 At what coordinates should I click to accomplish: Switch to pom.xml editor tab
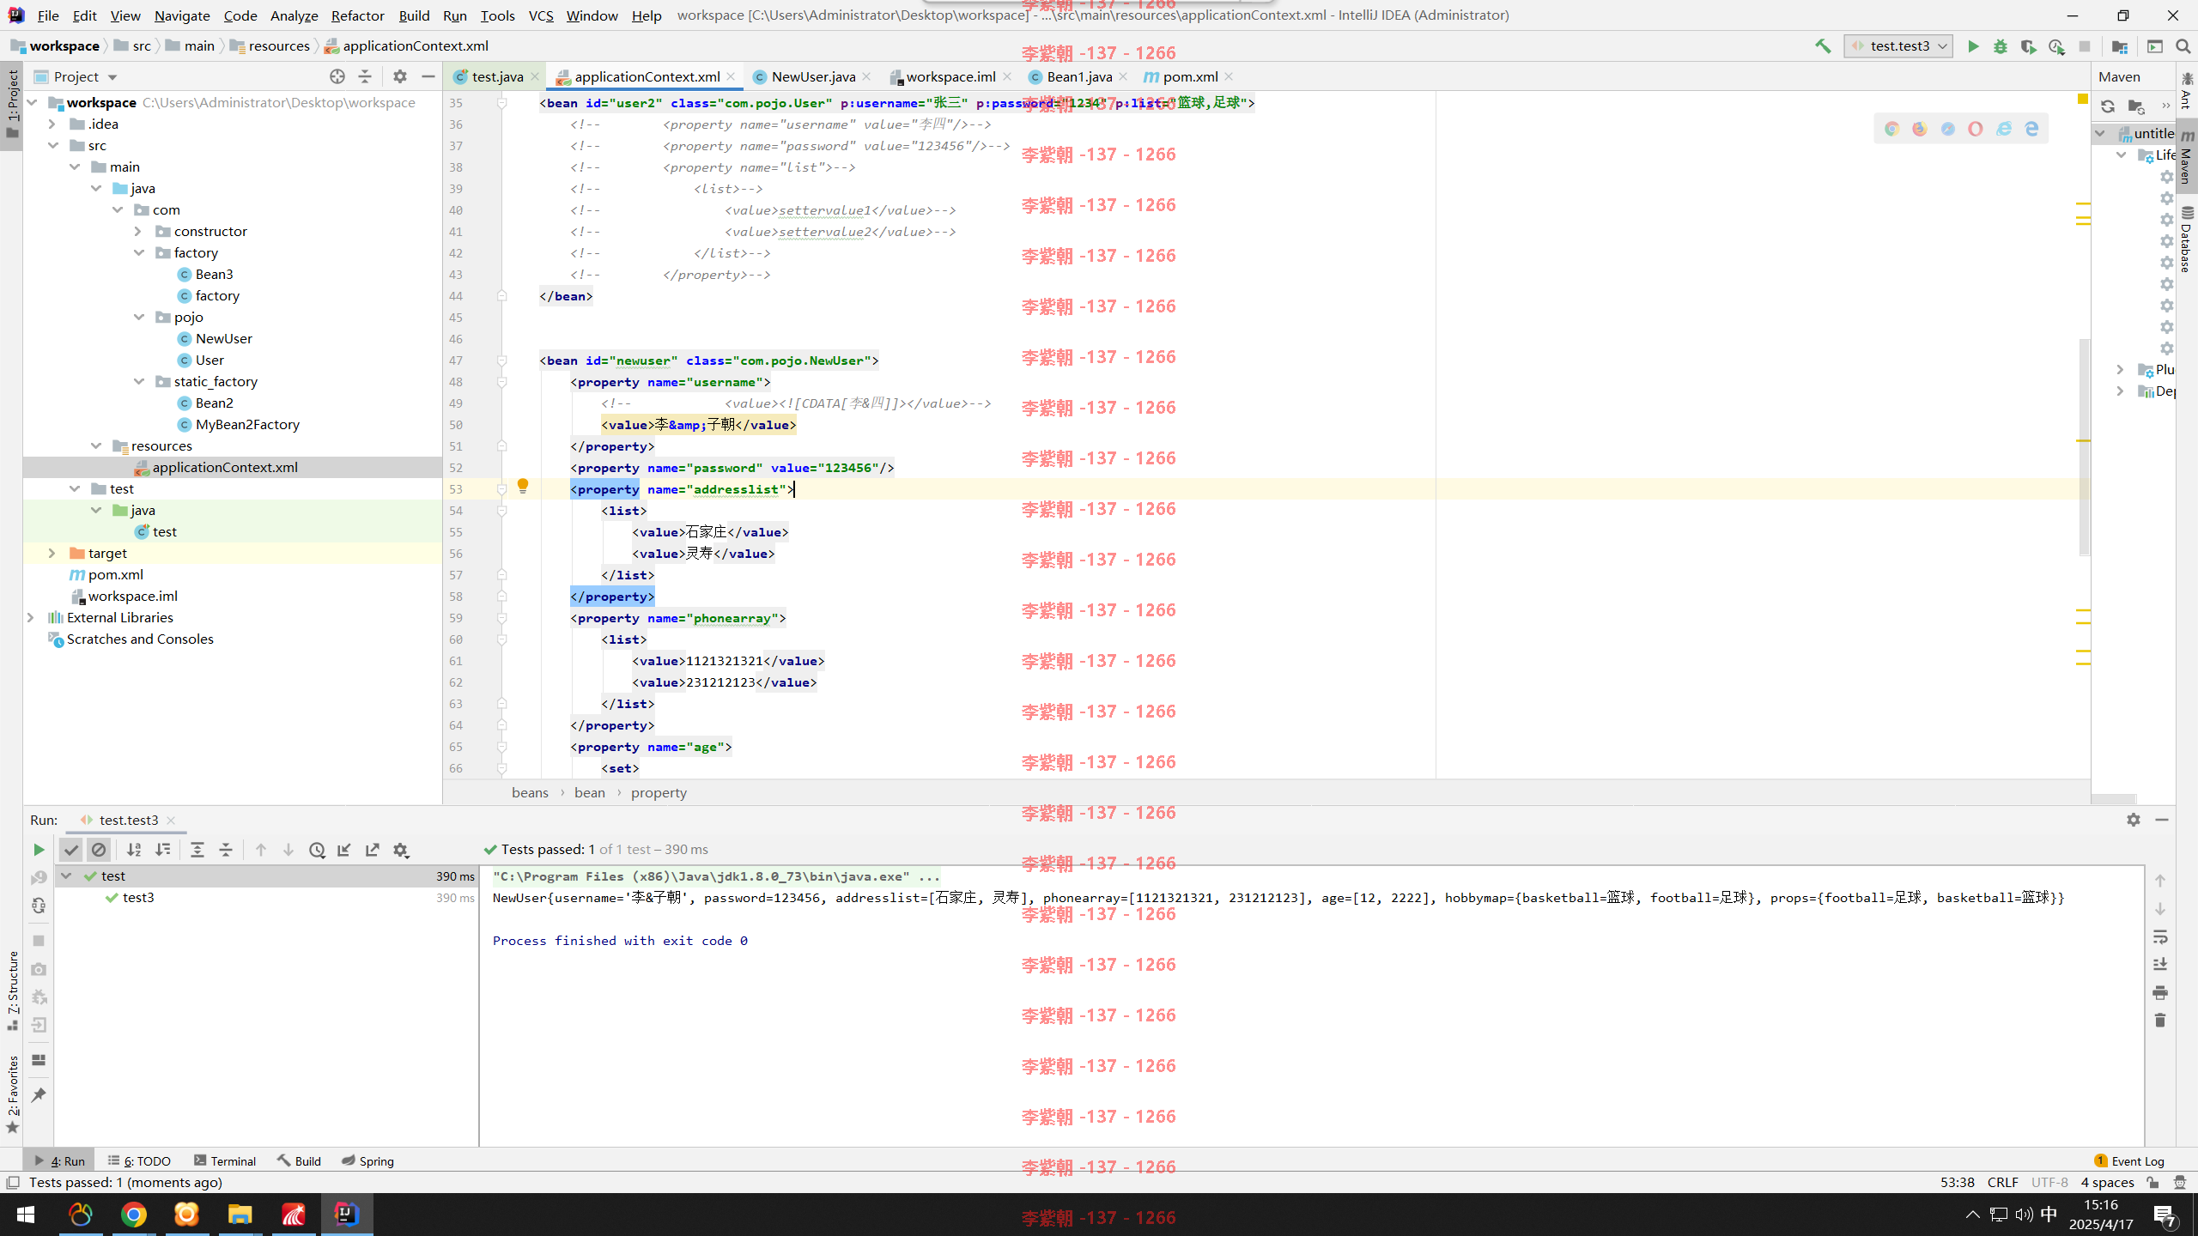click(x=1190, y=76)
